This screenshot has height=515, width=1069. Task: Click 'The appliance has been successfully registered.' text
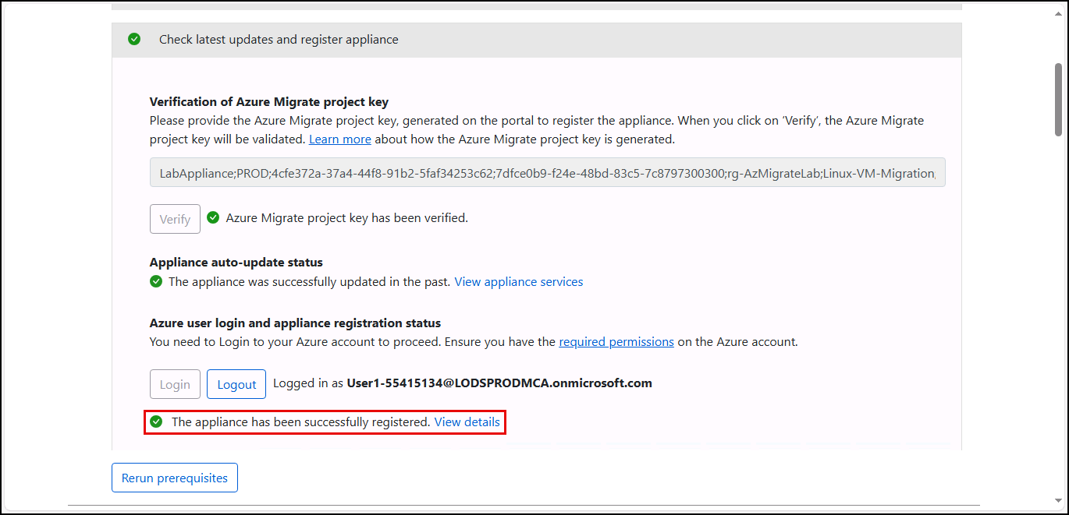(301, 422)
